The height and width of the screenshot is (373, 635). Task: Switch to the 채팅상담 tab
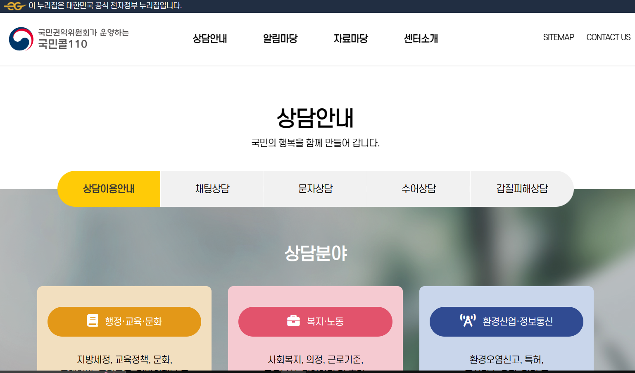[212, 189]
